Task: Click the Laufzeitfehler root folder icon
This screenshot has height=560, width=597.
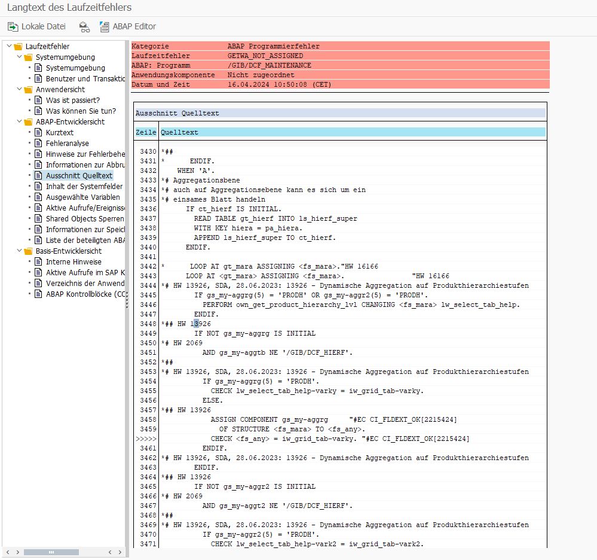Action: pyautogui.click(x=18, y=46)
